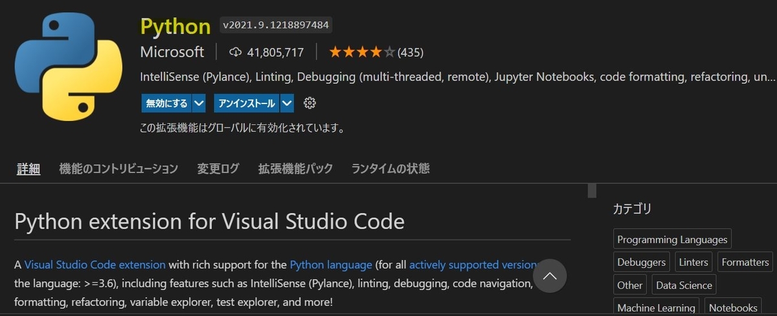The image size is (777, 316).
Task: Click the アンインストール uninstall button
Action: click(x=247, y=103)
